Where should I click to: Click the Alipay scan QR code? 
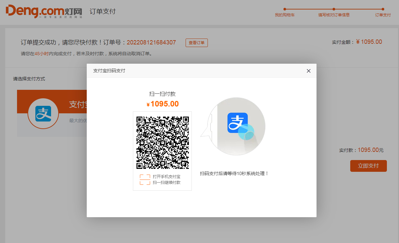(x=163, y=142)
